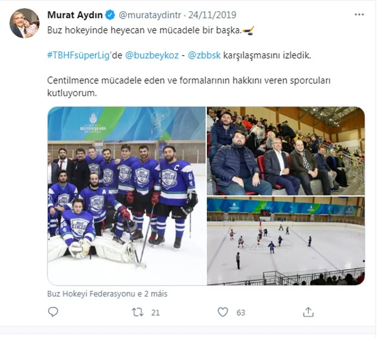Click the share upload icon
381x338 pixels.
click(308, 312)
